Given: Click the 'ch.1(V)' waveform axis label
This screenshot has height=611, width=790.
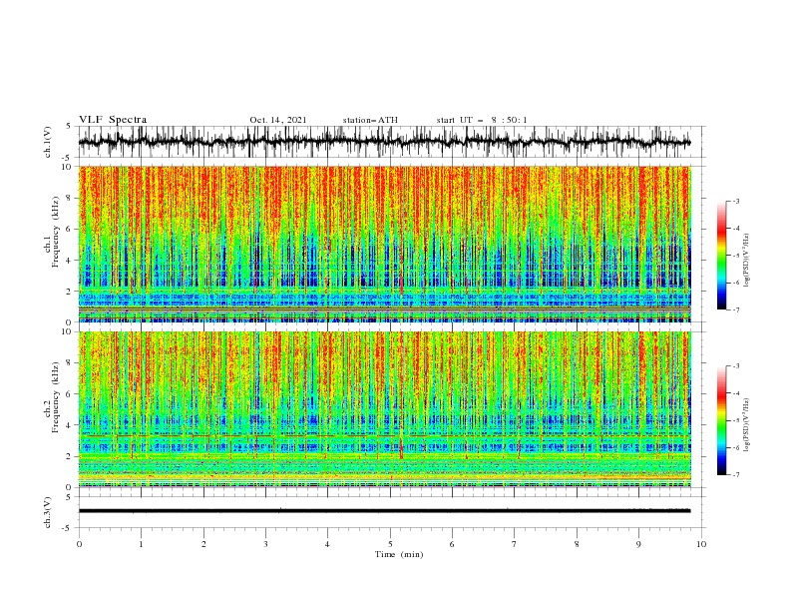Looking at the screenshot, I should click(x=48, y=142).
